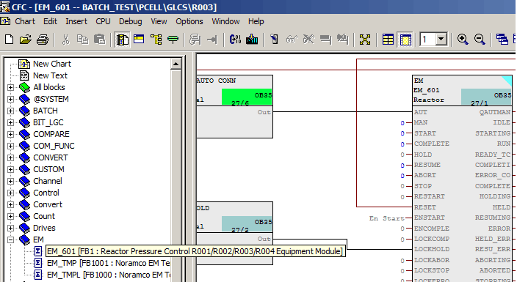Click the Open folder toolbar icon

pos(26,40)
